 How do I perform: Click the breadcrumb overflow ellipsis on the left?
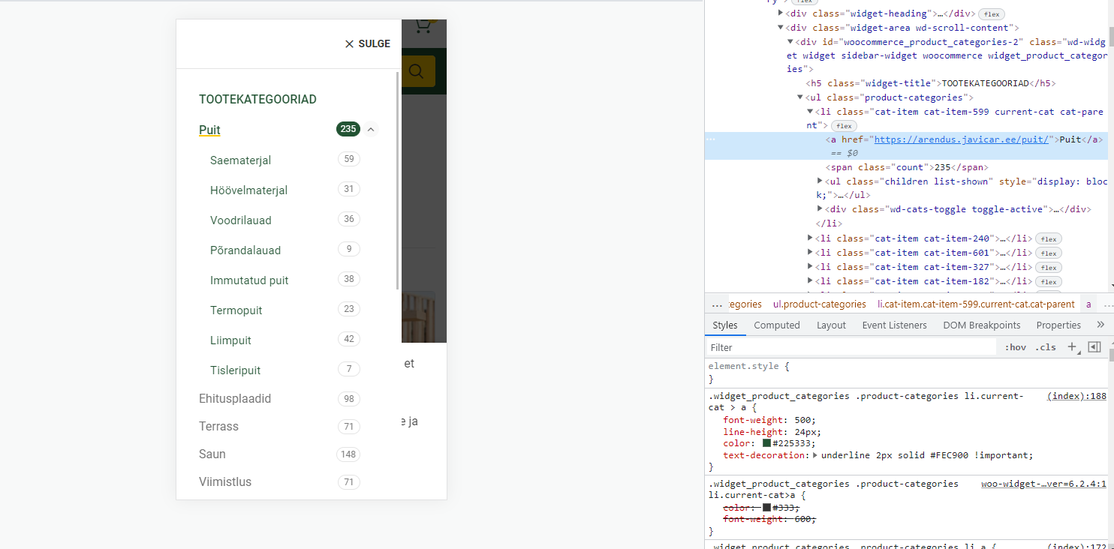(x=717, y=304)
